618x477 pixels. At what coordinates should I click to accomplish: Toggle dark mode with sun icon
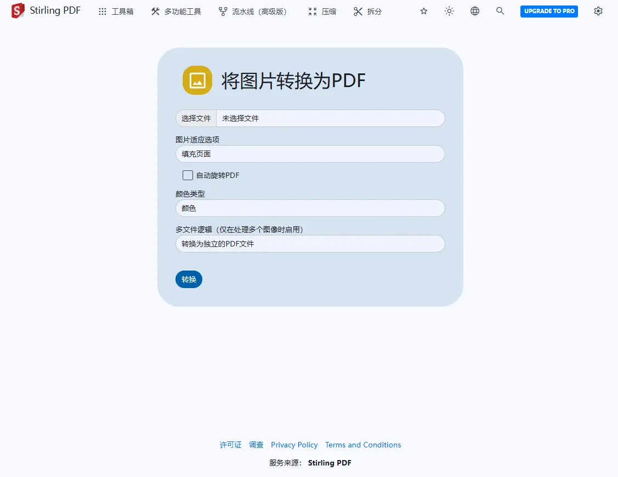coord(449,11)
